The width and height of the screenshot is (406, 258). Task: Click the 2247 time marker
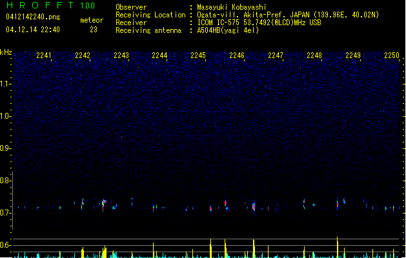click(x=276, y=55)
